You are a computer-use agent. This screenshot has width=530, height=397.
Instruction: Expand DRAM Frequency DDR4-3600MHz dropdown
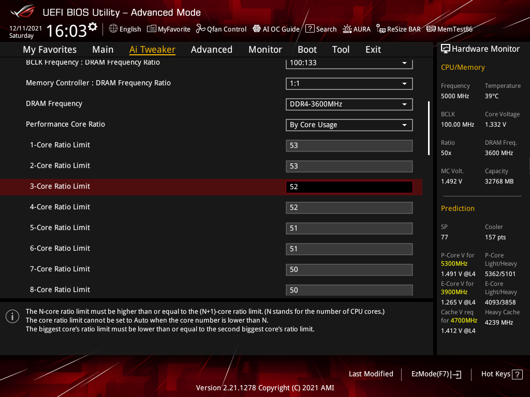pos(349,104)
